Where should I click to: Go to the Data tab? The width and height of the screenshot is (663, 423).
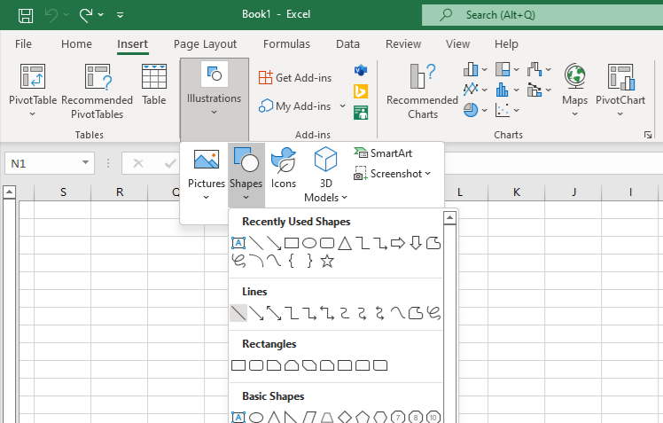point(347,44)
